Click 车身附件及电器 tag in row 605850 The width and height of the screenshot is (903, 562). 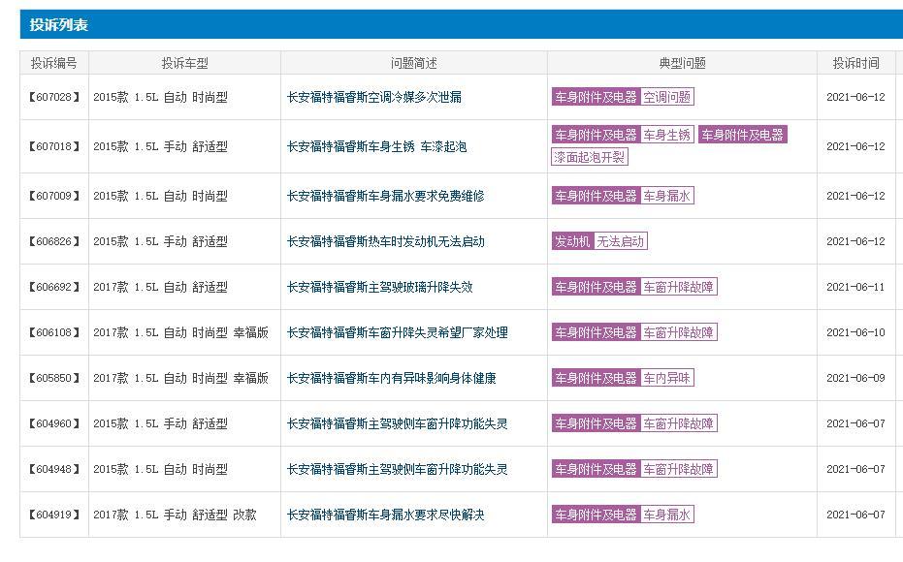click(596, 378)
